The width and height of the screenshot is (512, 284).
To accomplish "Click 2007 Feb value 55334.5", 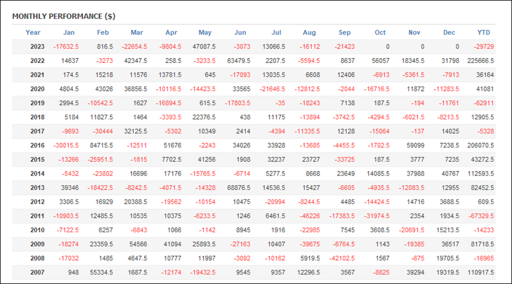I will pos(102,272).
